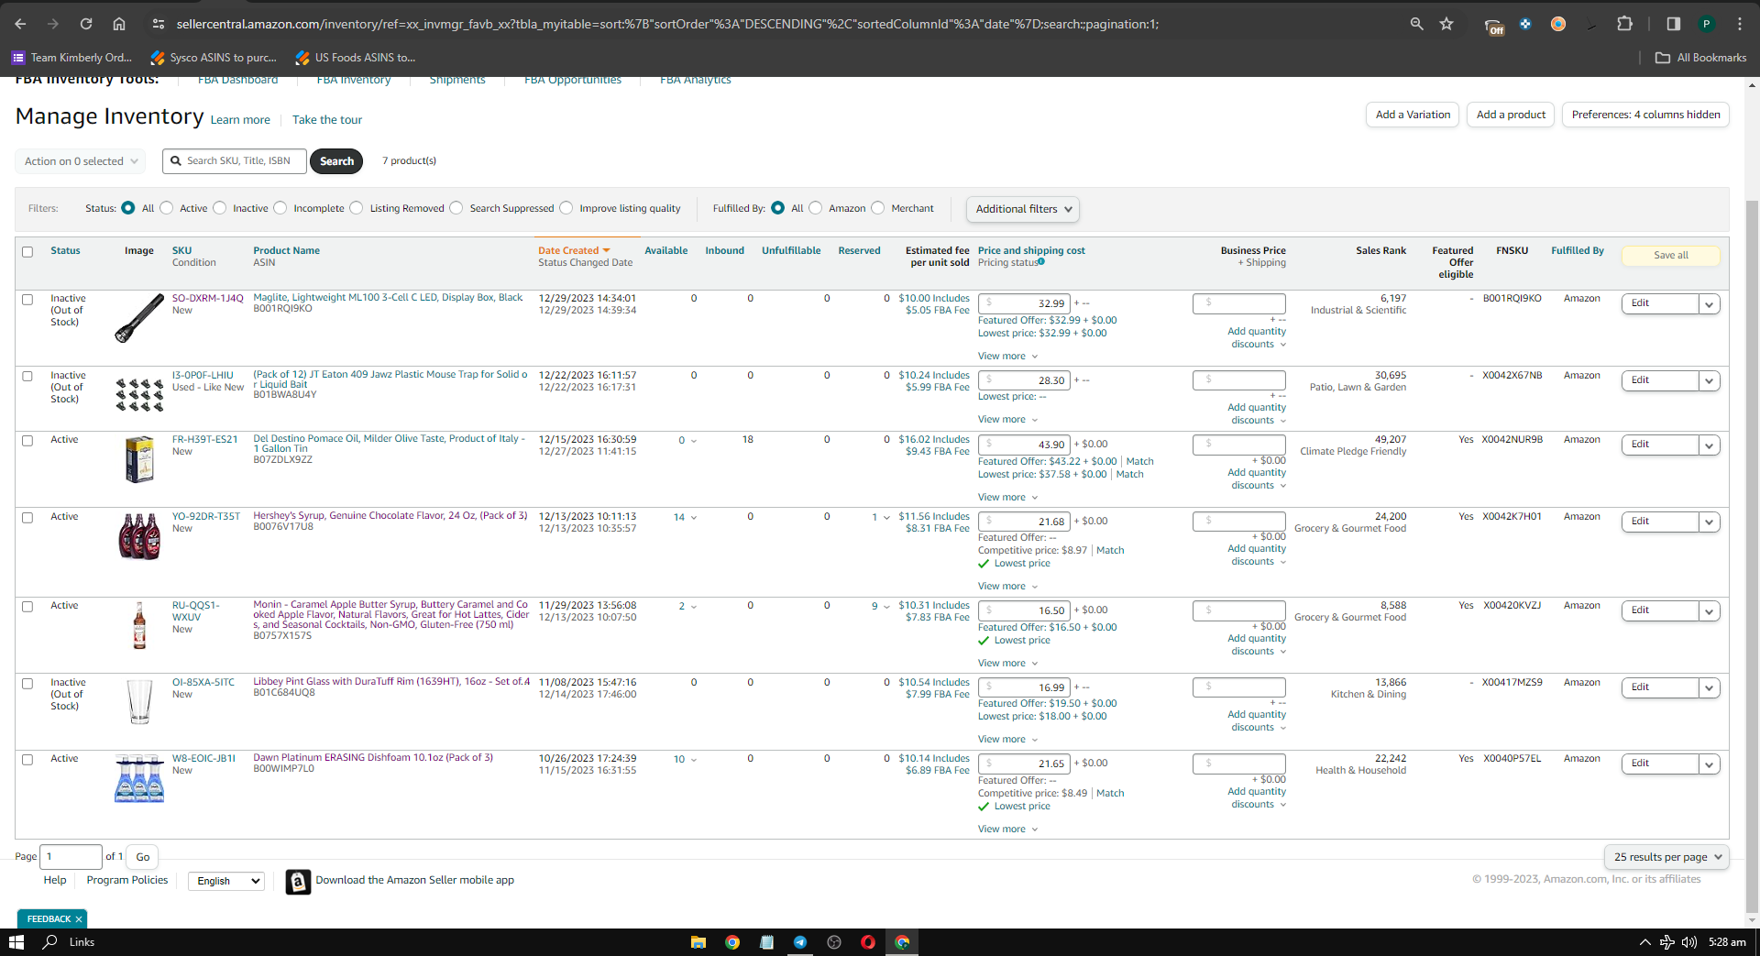Open the FBA Opportunities tab

(573, 80)
